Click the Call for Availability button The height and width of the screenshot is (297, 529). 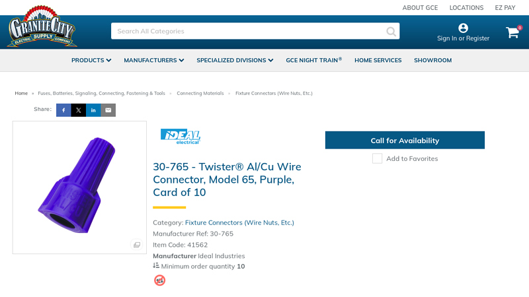click(x=405, y=140)
